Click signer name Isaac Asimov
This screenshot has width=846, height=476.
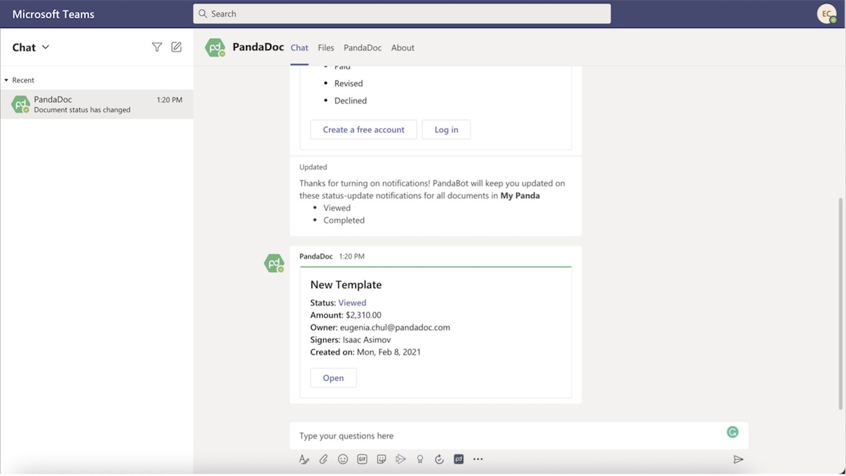coord(367,340)
